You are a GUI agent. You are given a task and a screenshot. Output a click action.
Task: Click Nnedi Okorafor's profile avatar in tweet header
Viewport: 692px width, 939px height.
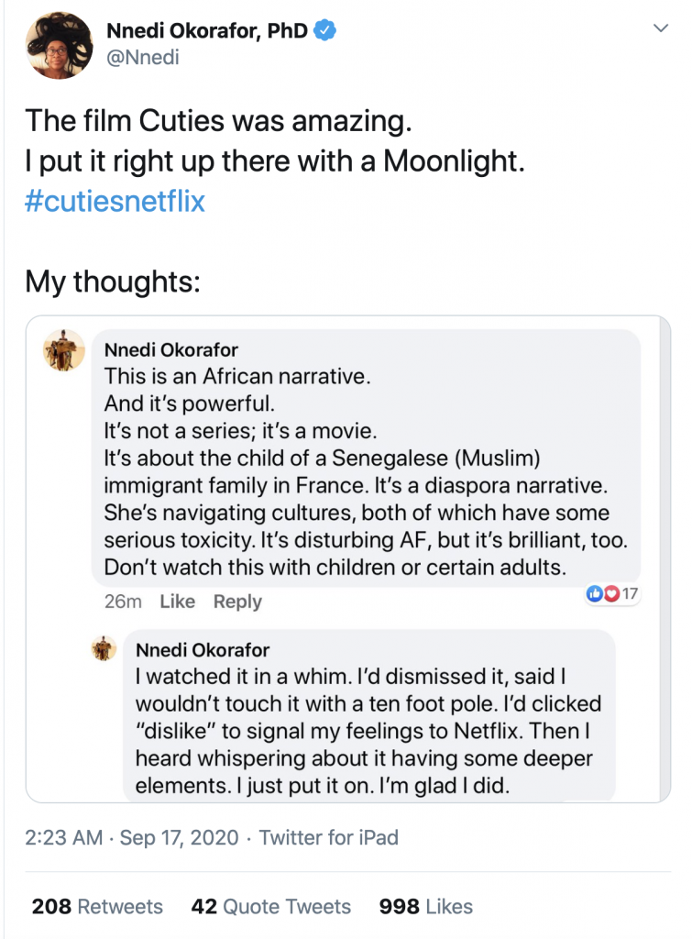click(58, 46)
